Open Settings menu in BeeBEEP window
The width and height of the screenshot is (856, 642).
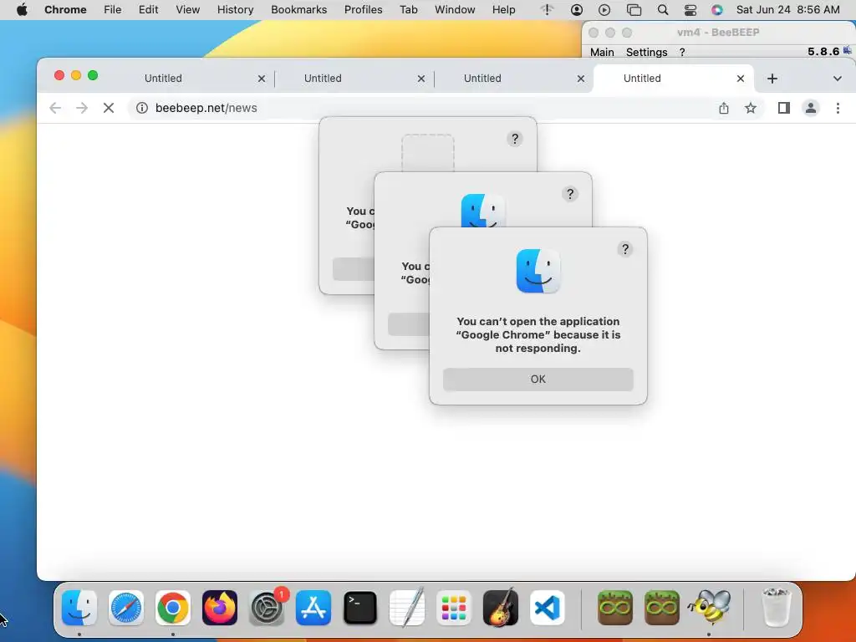(647, 53)
